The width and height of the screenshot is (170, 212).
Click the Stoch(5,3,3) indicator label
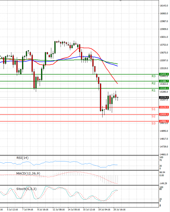[26, 189]
